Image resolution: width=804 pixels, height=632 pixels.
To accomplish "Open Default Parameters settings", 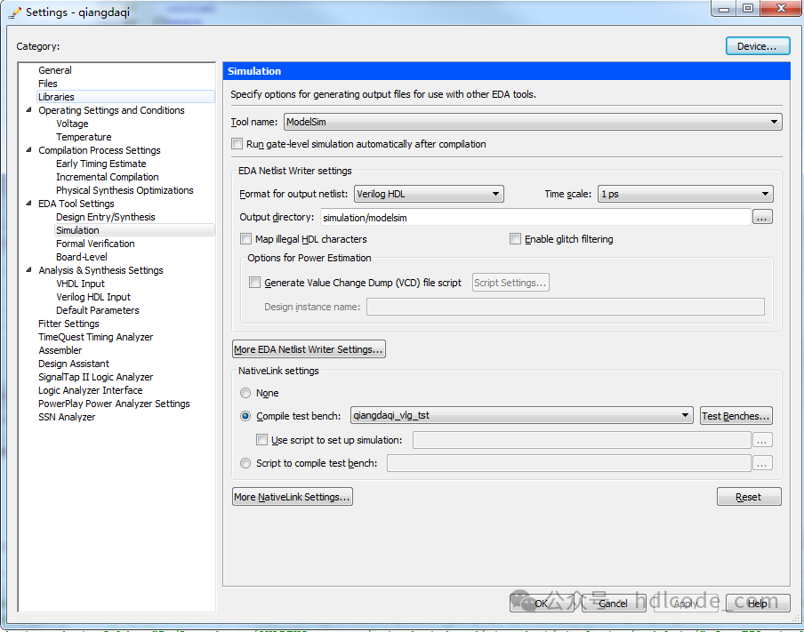I will coord(98,310).
